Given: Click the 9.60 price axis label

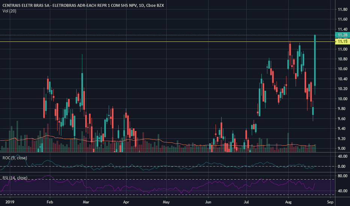Looking at the screenshot, I should (x=342, y=119).
